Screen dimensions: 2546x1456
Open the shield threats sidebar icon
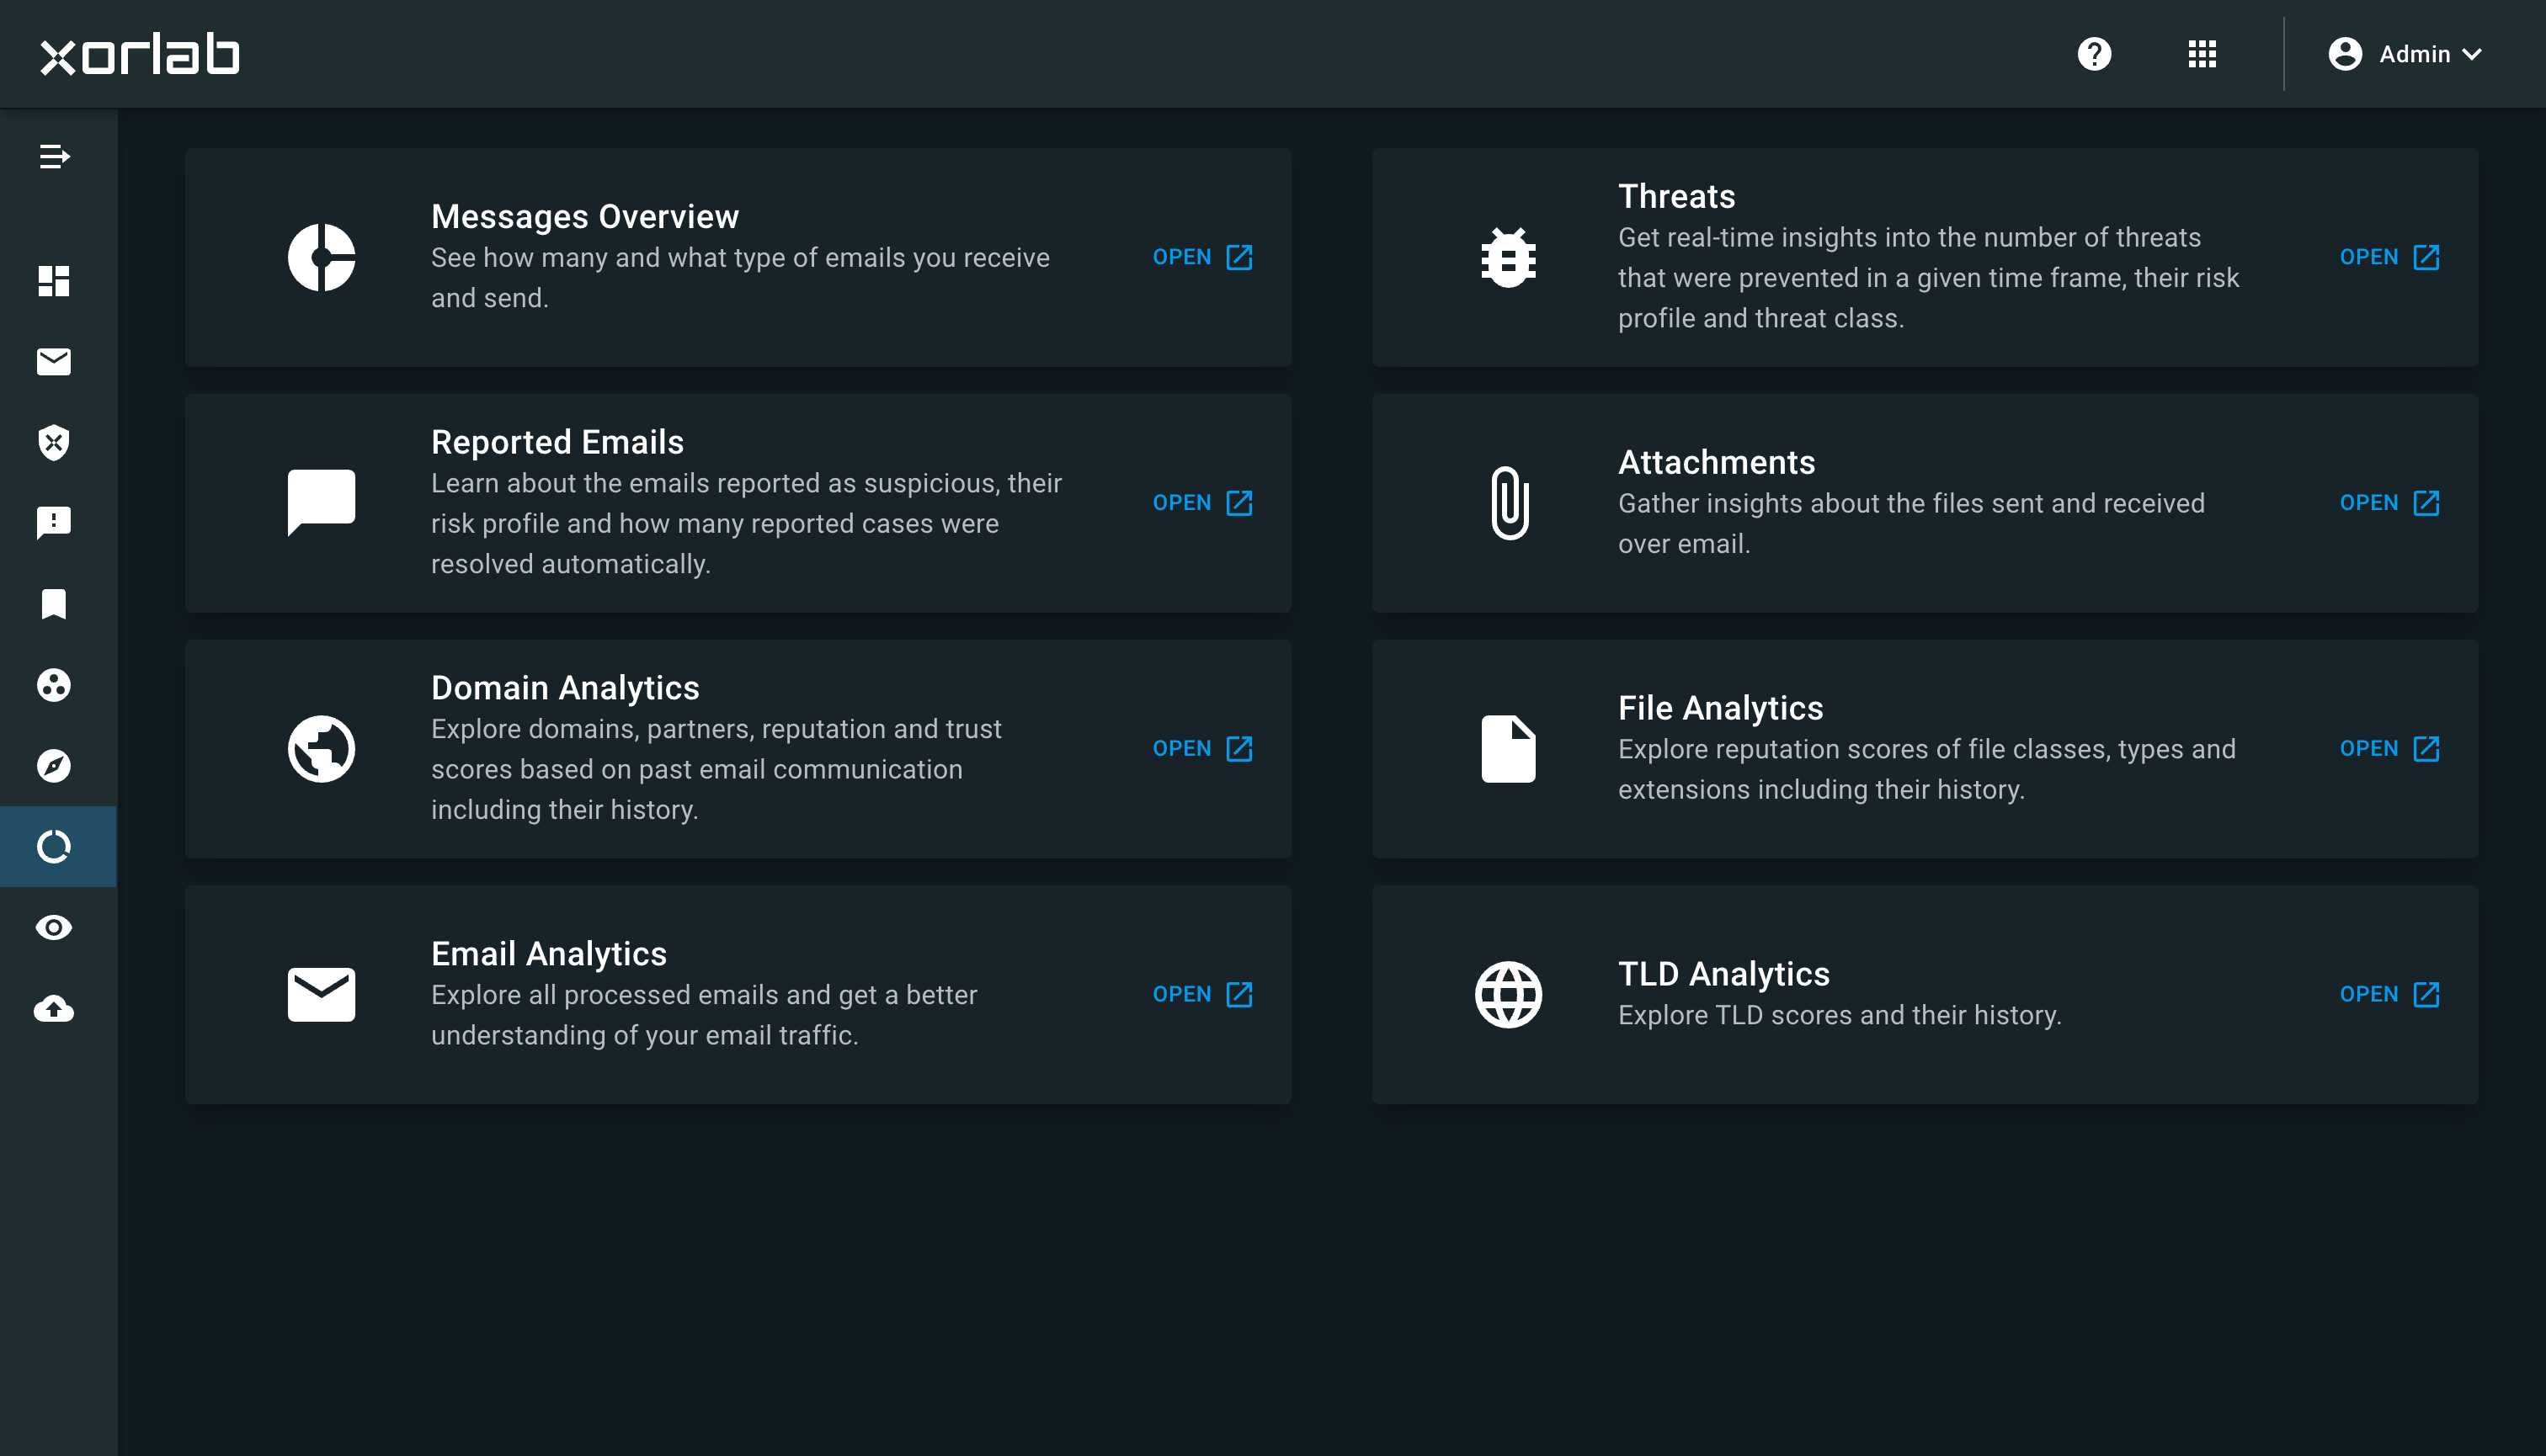pyautogui.click(x=54, y=442)
